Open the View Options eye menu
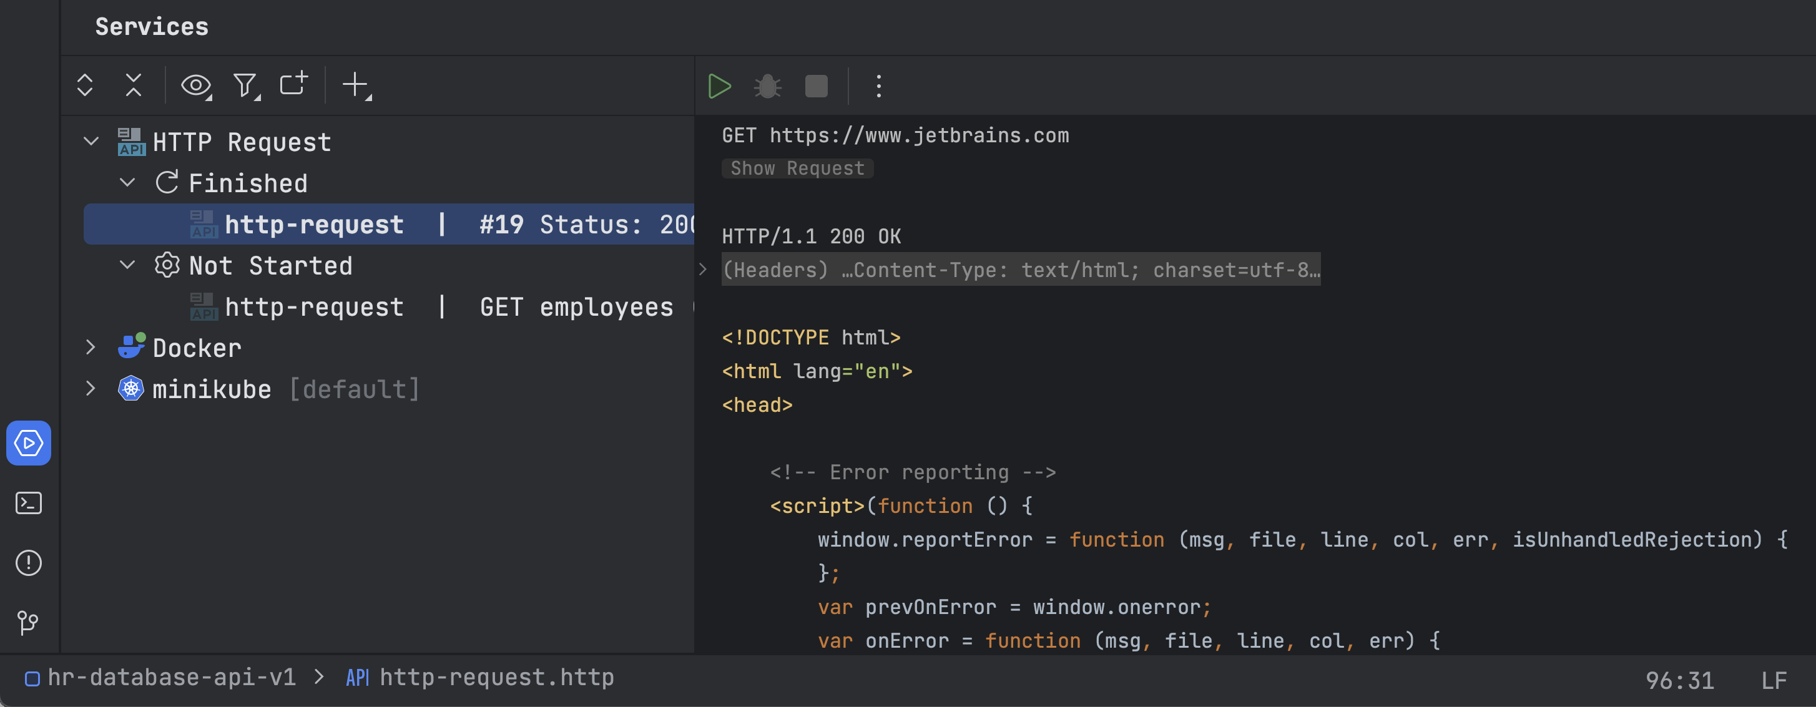Screen dimensions: 1816x707 (196, 85)
